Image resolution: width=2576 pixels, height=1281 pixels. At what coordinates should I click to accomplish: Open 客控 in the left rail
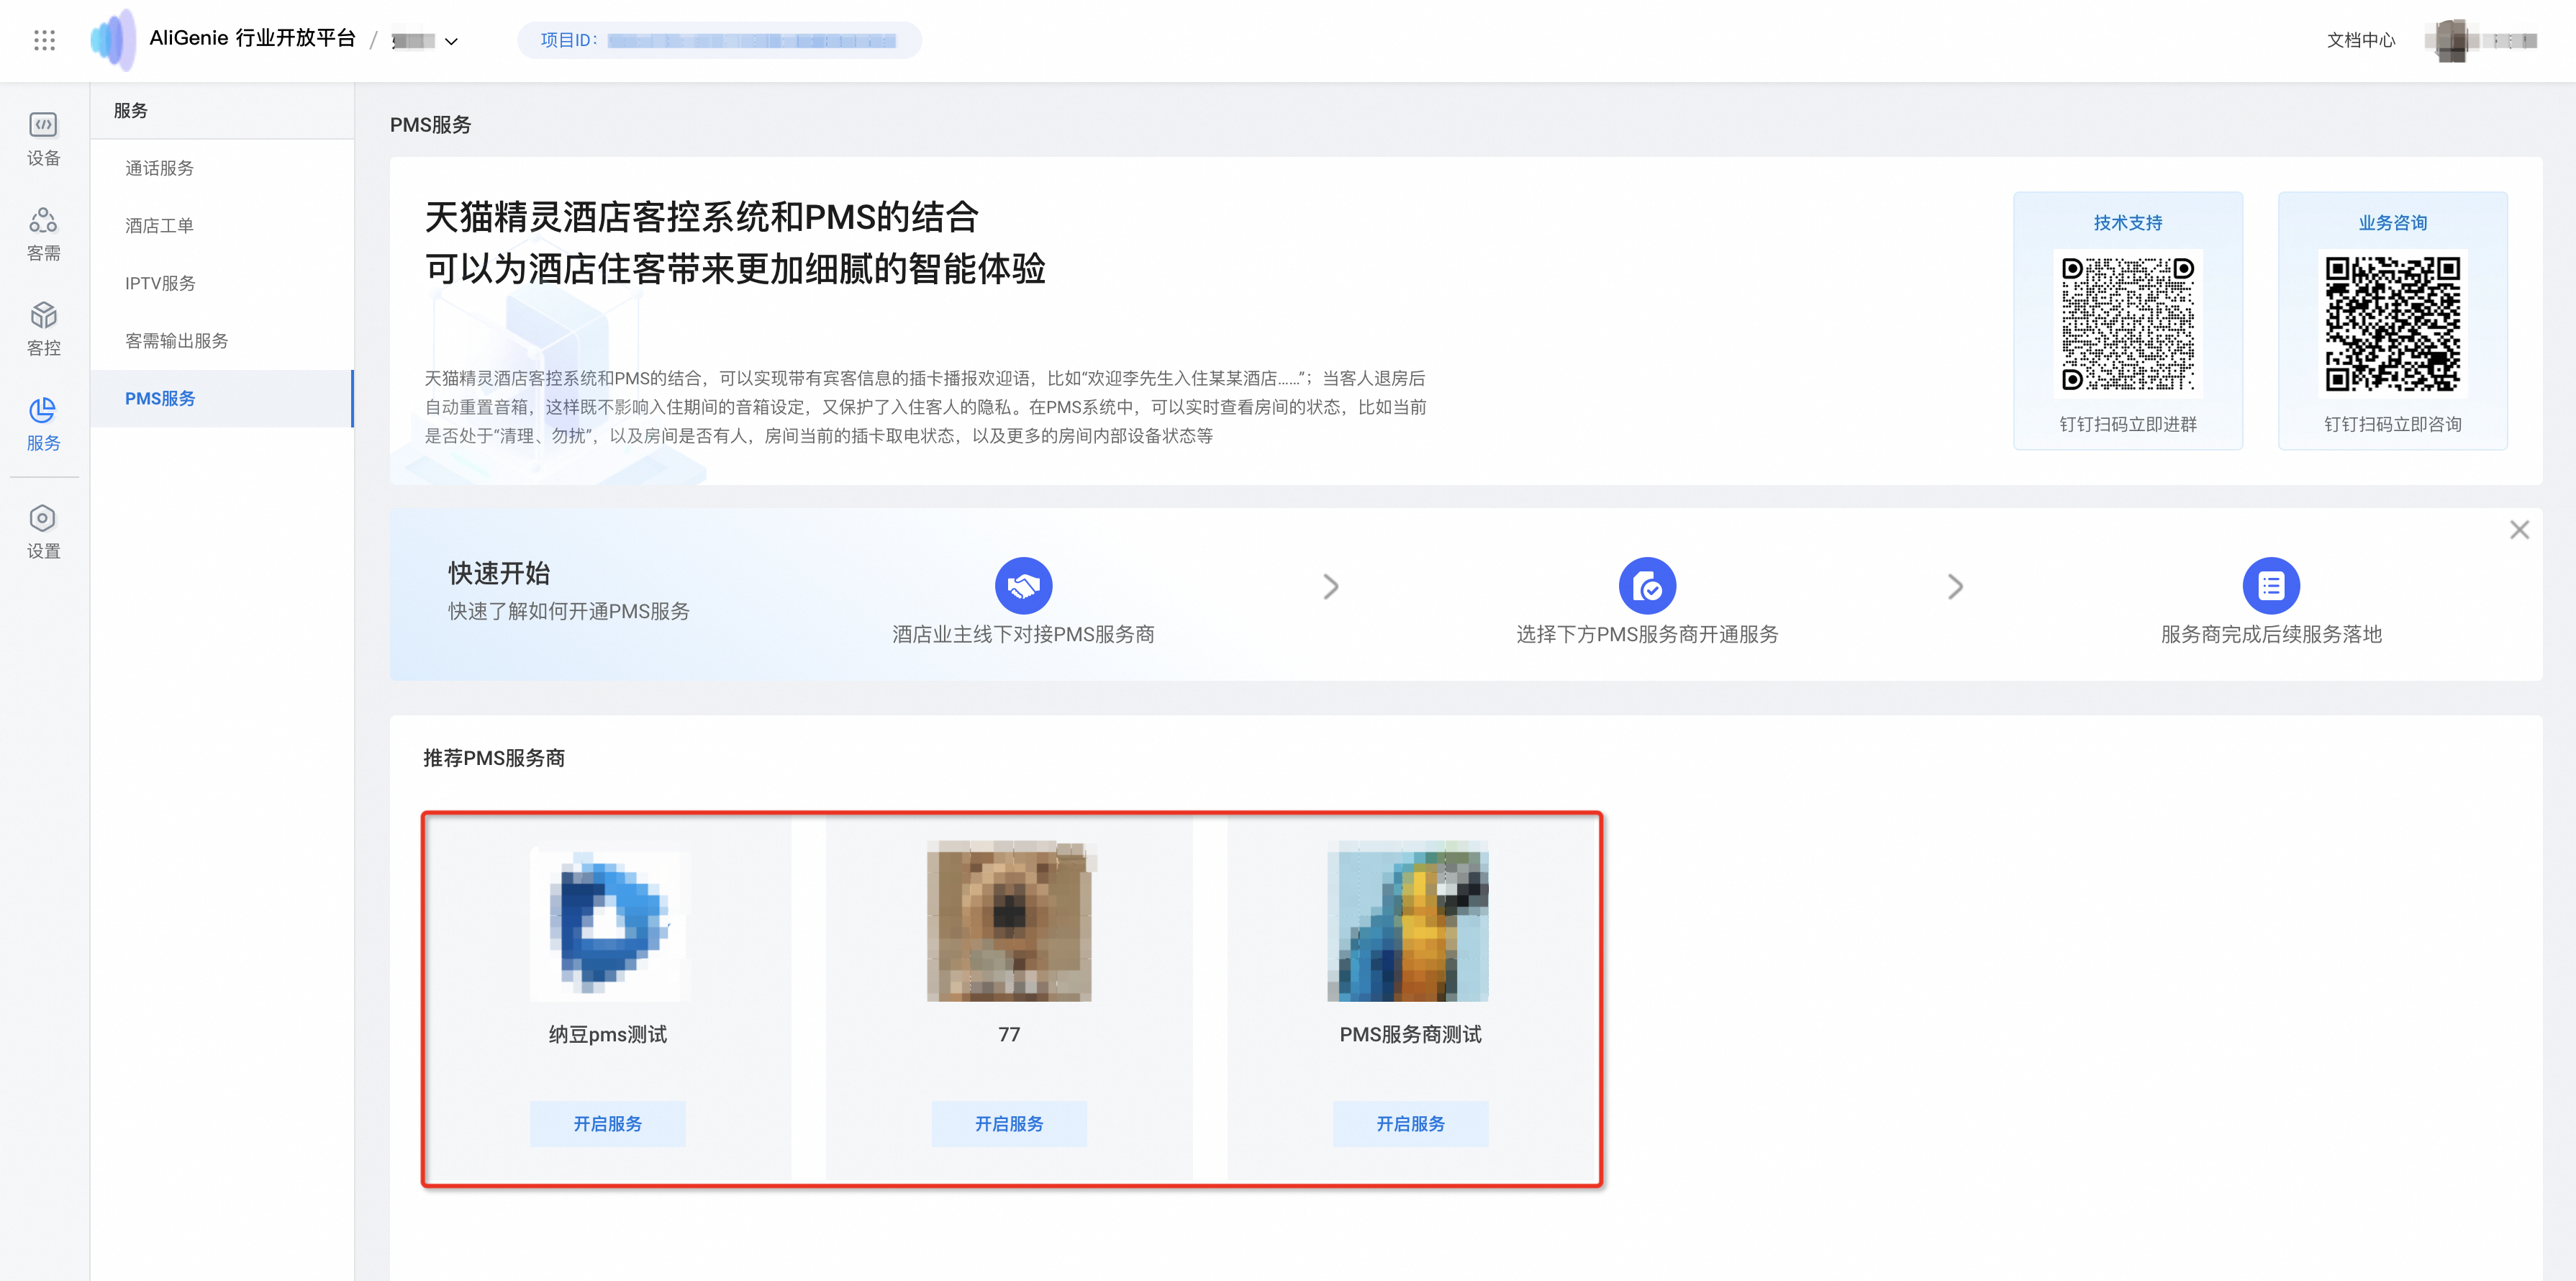43,329
